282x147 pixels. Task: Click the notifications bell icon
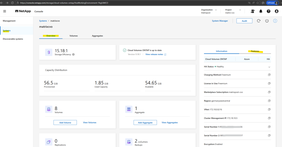pos(261,11)
